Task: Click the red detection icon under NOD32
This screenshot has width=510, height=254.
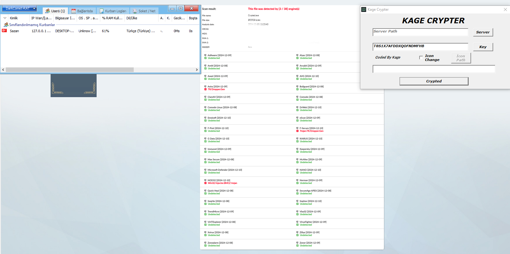Action: coord(205,183)
